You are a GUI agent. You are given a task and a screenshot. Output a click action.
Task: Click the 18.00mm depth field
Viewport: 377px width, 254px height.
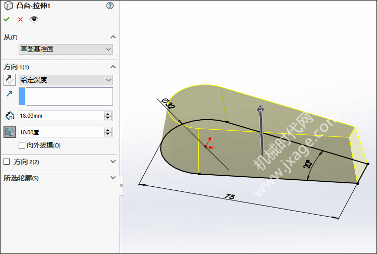pos(61,116)
